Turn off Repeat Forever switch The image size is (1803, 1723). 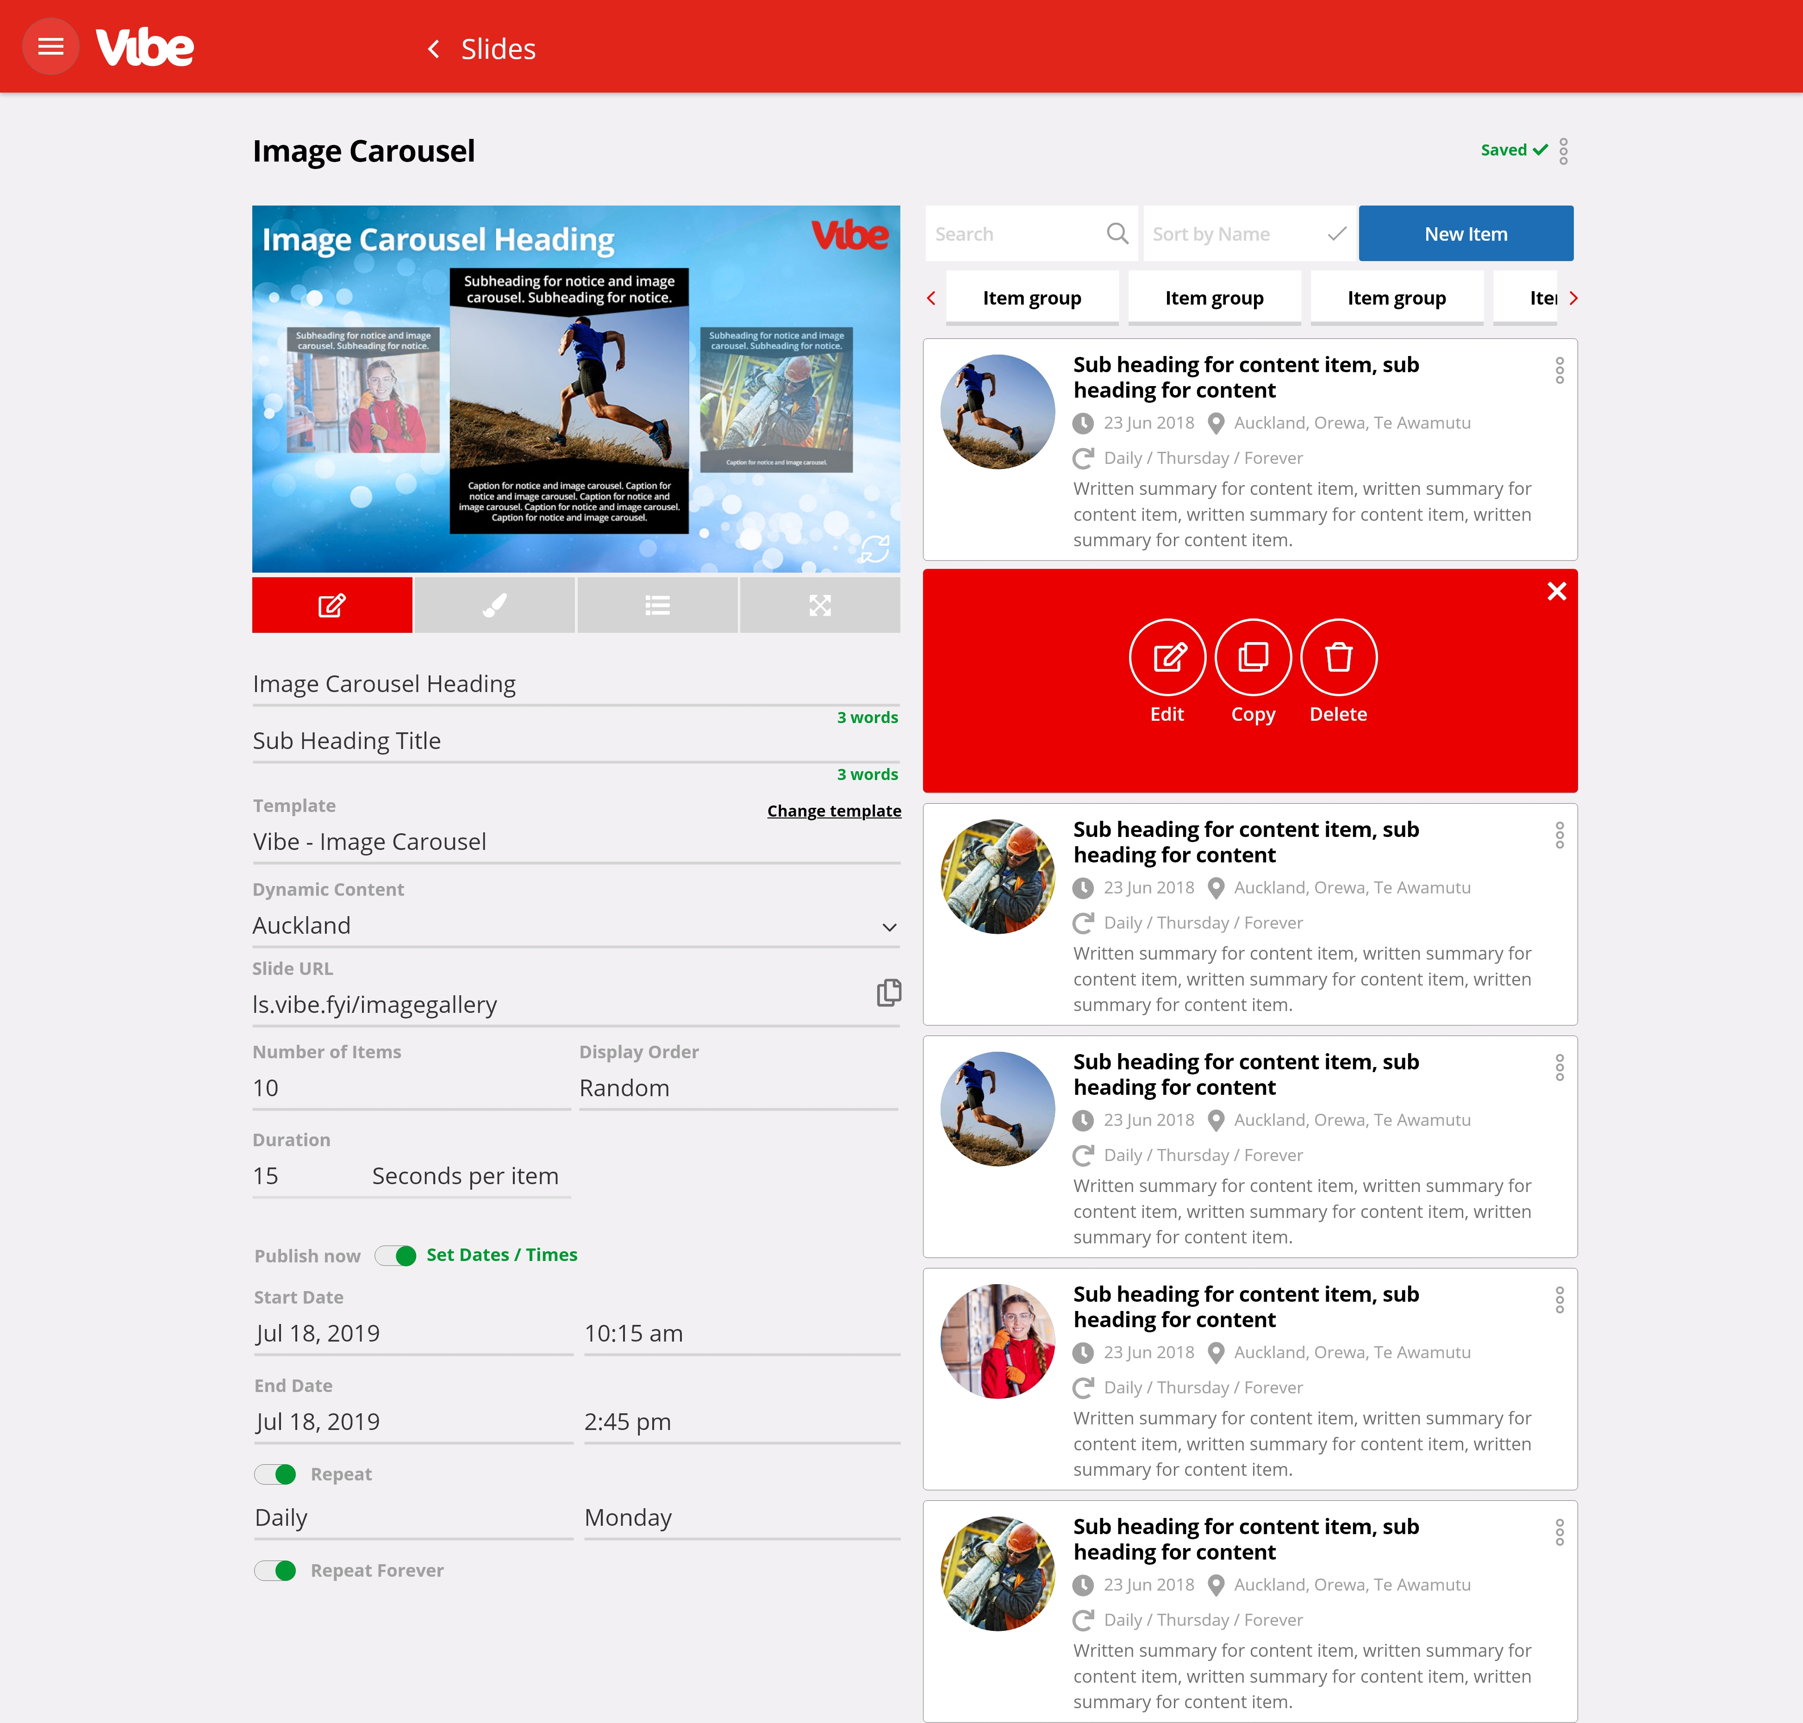click(x=275, y=1571)
